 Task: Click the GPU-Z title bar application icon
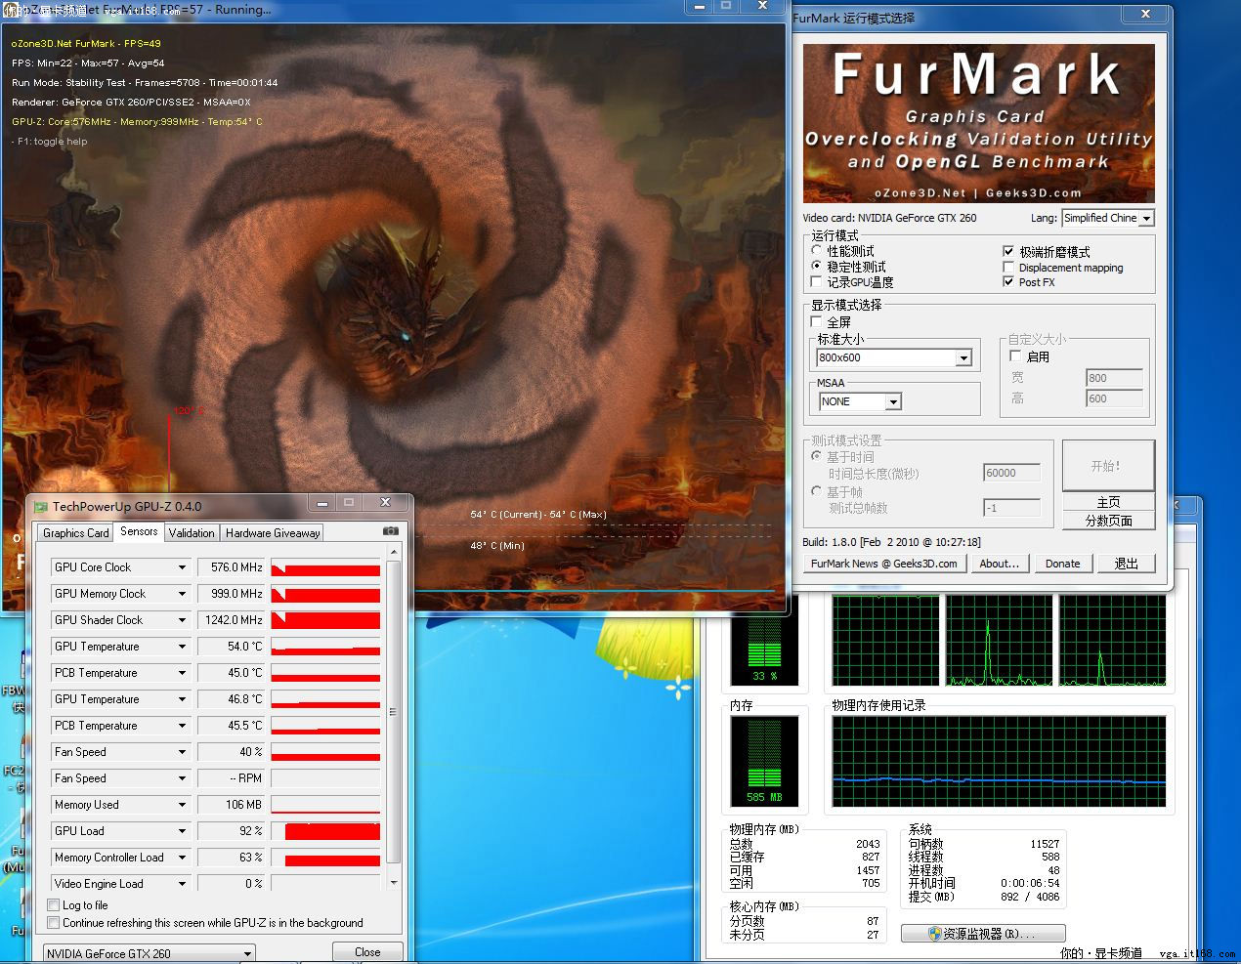coord(41,506)
